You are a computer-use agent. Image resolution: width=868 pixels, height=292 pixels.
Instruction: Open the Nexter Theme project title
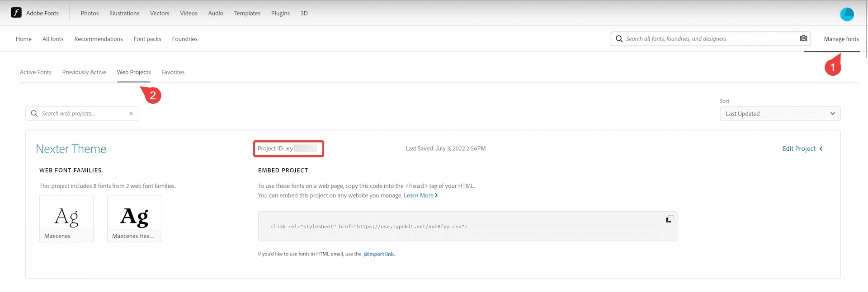tap(71, 149)
